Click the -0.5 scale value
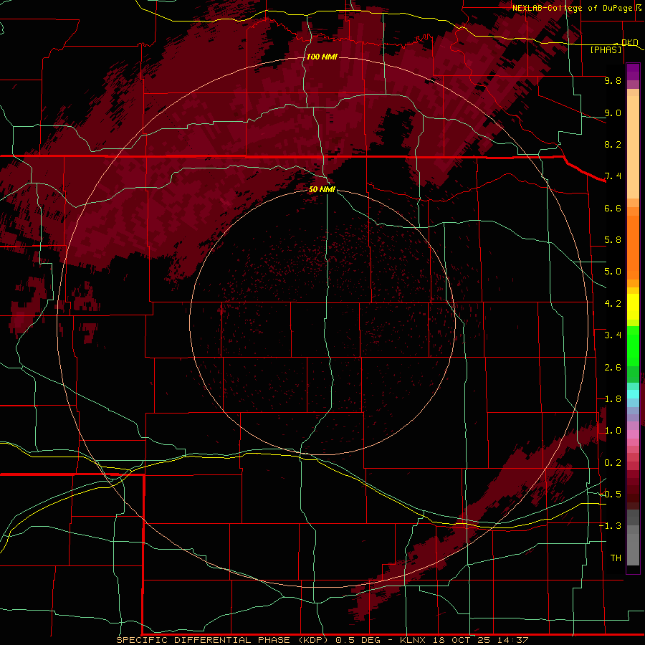645x645 pixels. coord(611,494)
